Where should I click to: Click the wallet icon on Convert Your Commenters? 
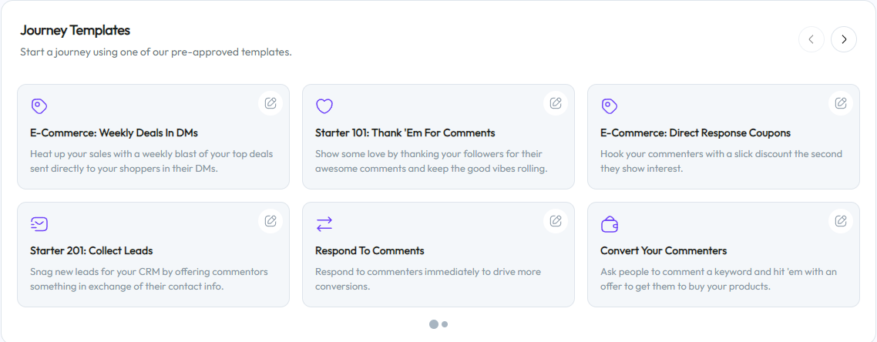[x=610, y=224]
